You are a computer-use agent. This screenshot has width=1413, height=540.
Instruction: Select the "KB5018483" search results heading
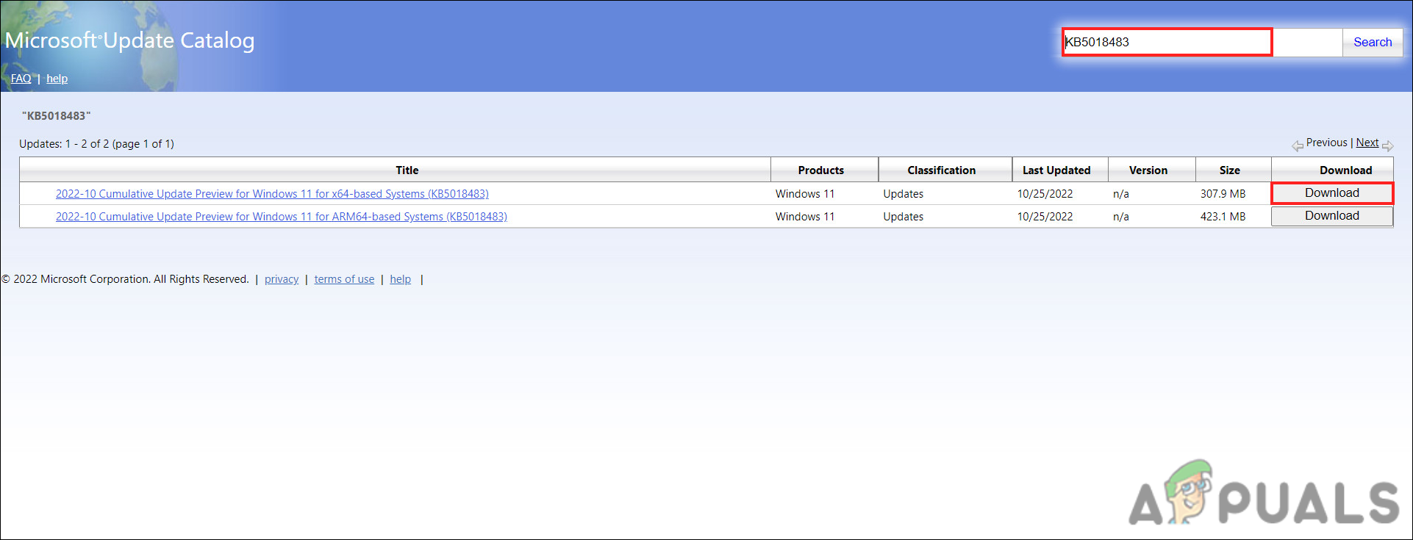tap(57, 116)
